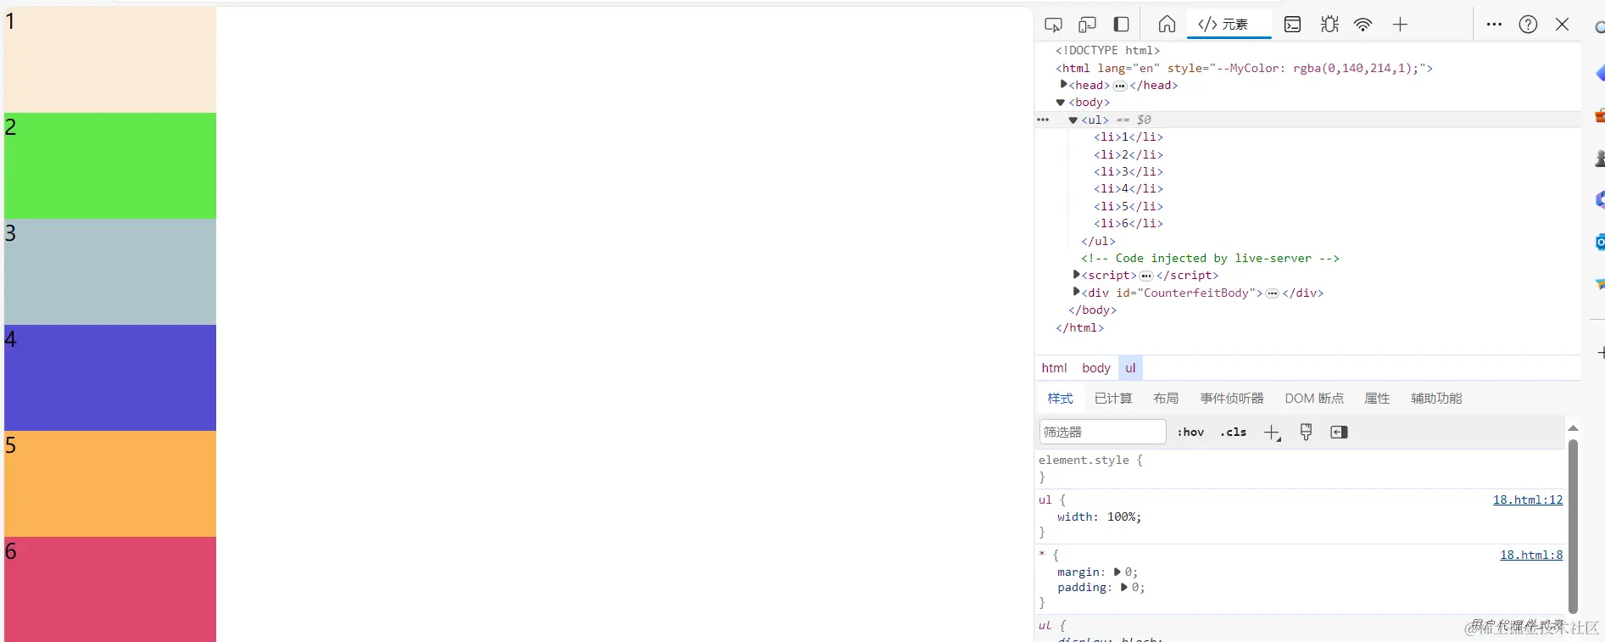The height and width of the screenshot is (642, 1605).
Task: Open DevTools help
Action: (1528, 25)
